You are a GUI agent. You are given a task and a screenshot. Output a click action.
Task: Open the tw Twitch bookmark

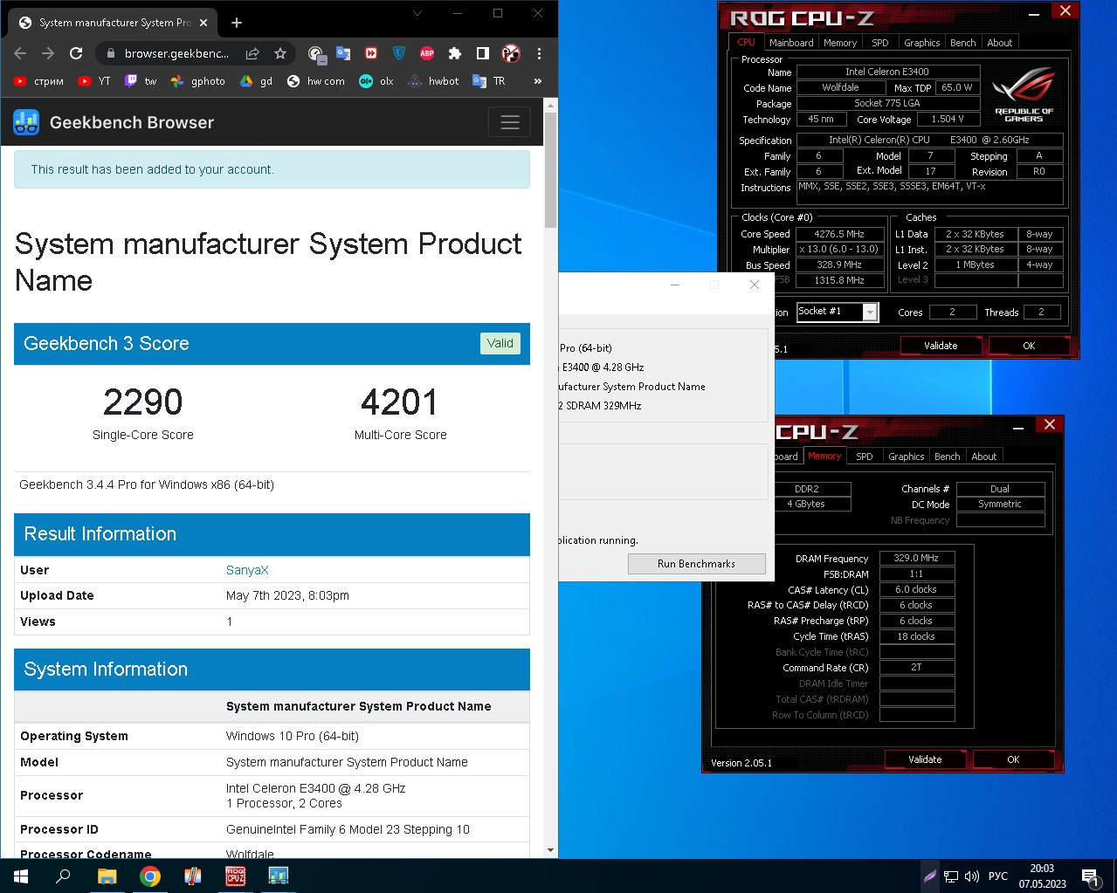[x=141, y=81]
